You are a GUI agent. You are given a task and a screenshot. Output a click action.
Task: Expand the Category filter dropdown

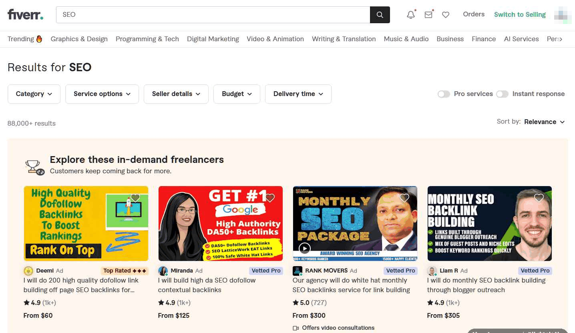pyautogui.click(x=34, y=94)
